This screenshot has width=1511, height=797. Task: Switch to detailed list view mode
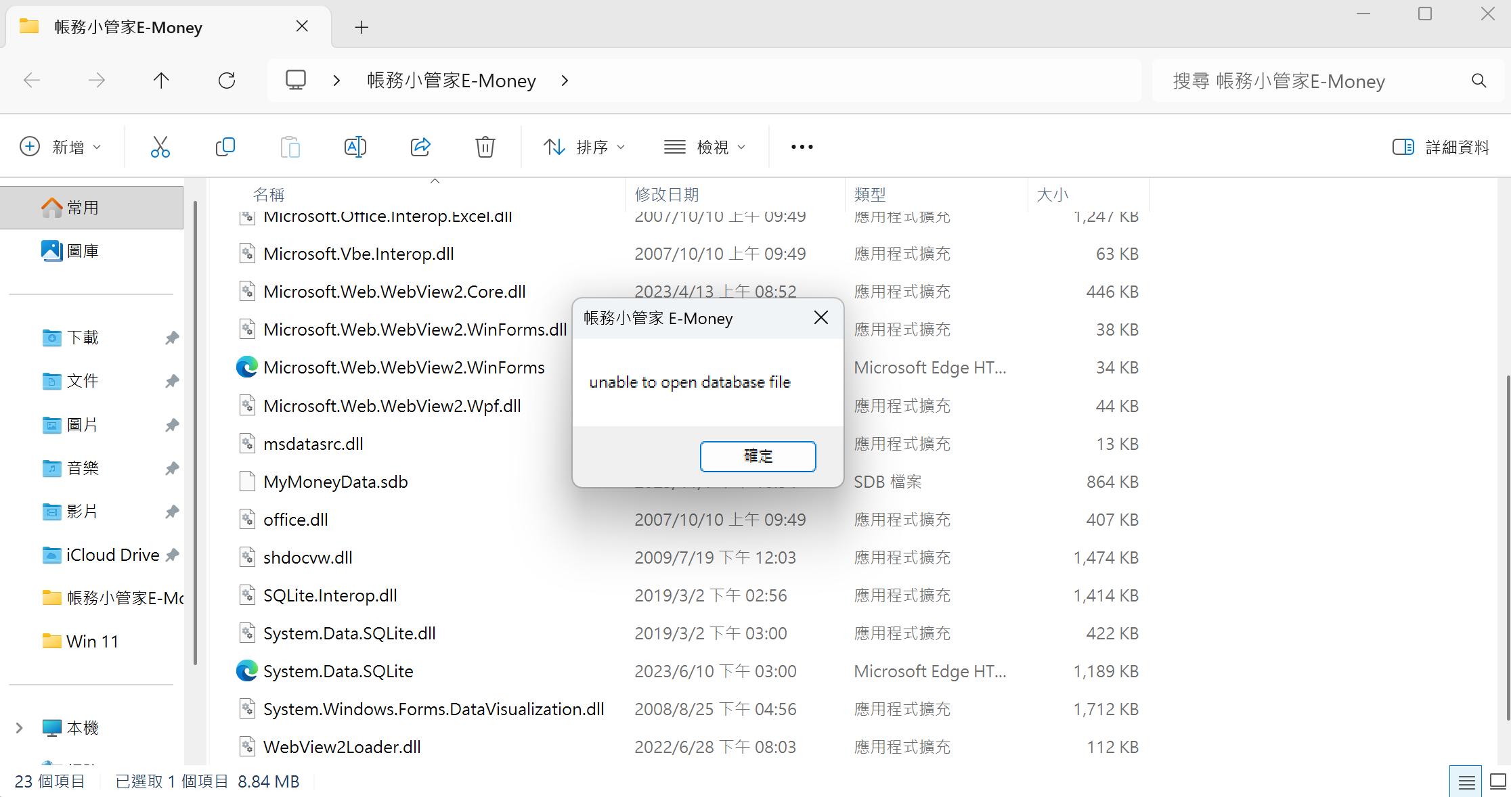tap(1466, 781)
